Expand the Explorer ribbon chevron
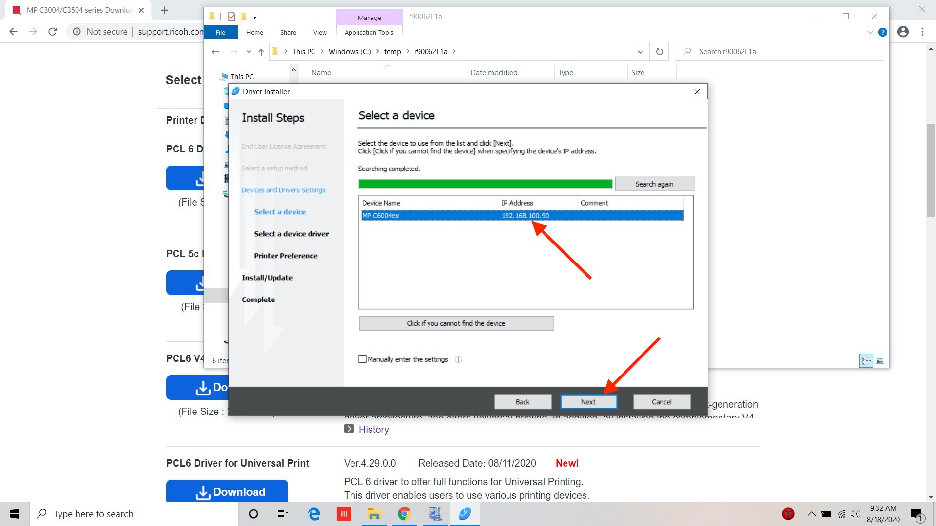936x526 pixels. (870, 32)
